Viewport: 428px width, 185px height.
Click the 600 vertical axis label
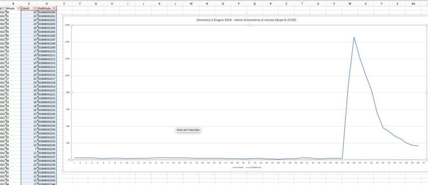[68, 110]
